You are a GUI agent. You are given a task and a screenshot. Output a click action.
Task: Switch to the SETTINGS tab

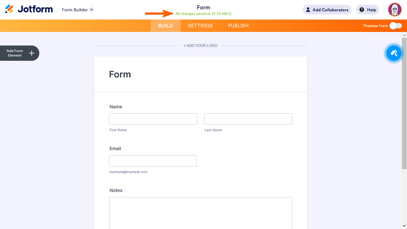(x=200, y=25)
